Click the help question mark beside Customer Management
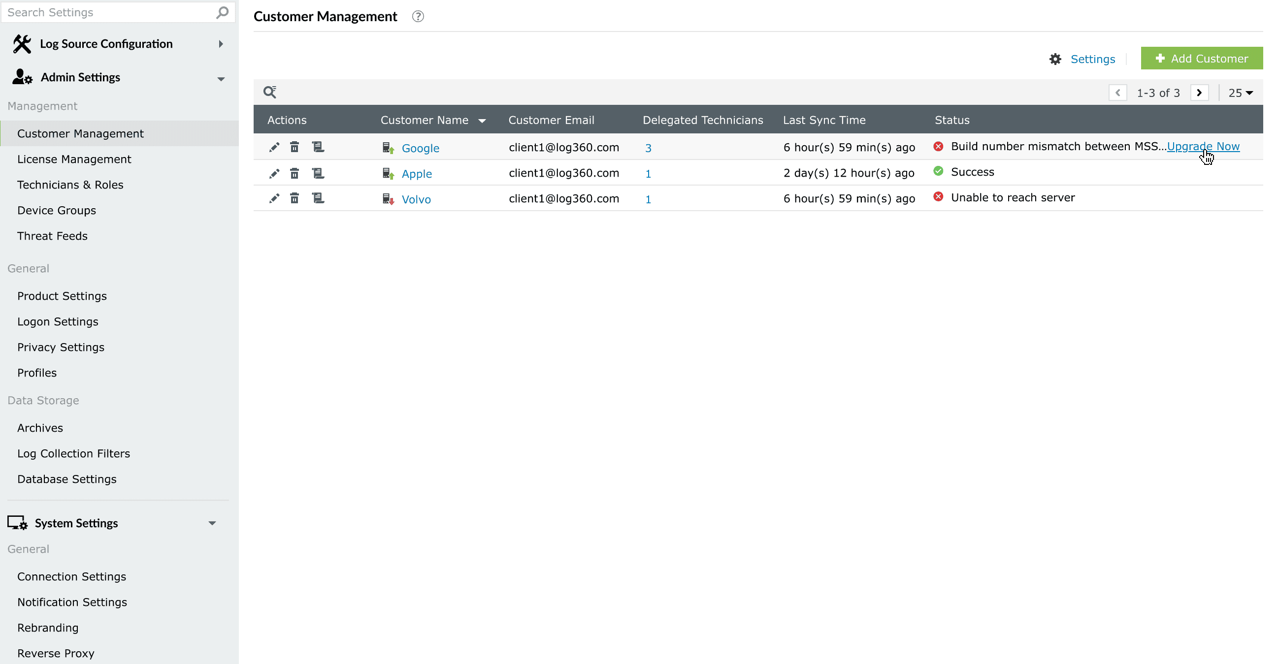This screenshot has height=664, width=1278. pyautogui.click(x=418, y=17)
